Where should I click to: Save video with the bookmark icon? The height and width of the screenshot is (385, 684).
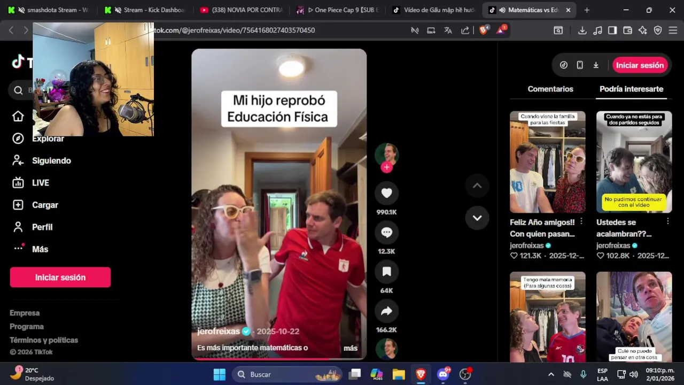tap(386, 272)
